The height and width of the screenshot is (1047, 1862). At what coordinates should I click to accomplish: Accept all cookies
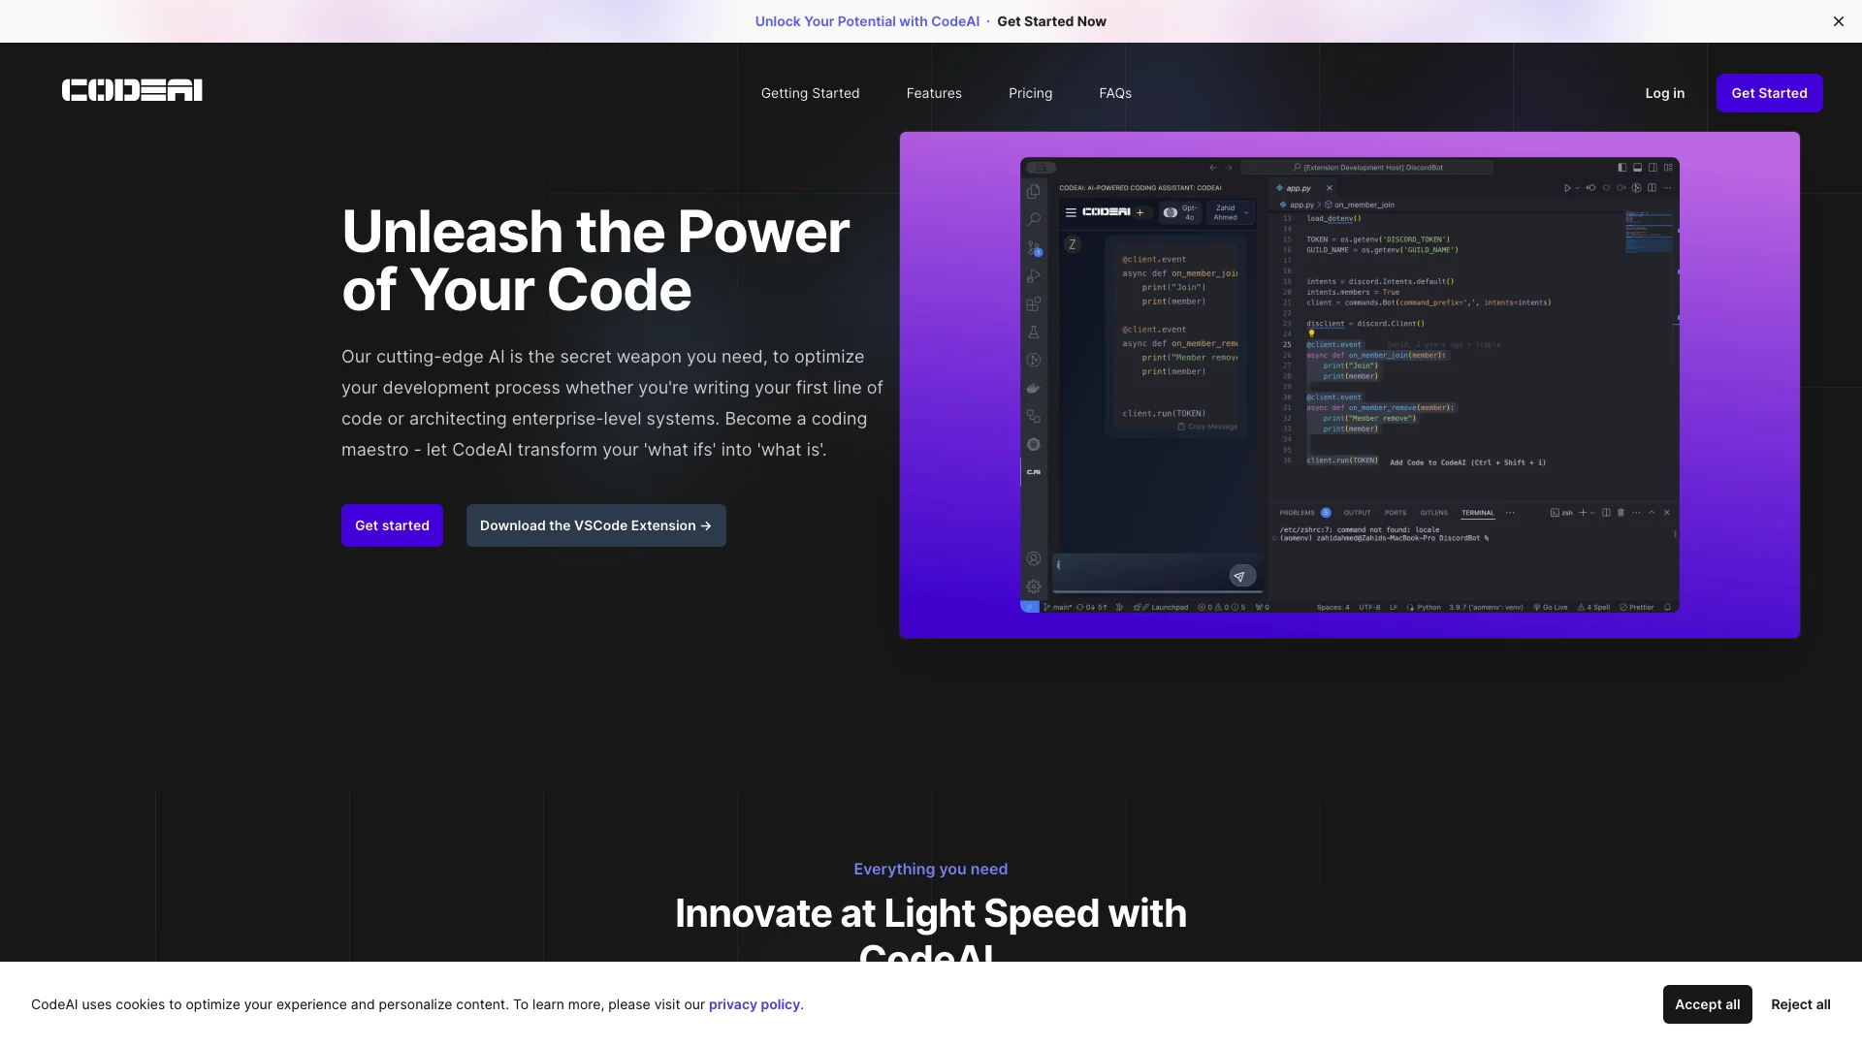[1707, 1004]
